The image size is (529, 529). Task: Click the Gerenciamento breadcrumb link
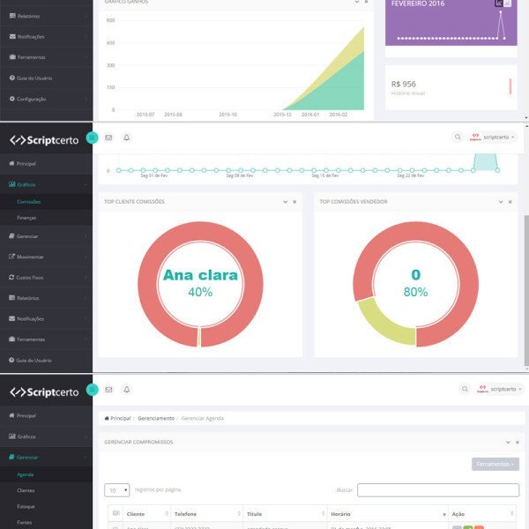pos(156,418)
